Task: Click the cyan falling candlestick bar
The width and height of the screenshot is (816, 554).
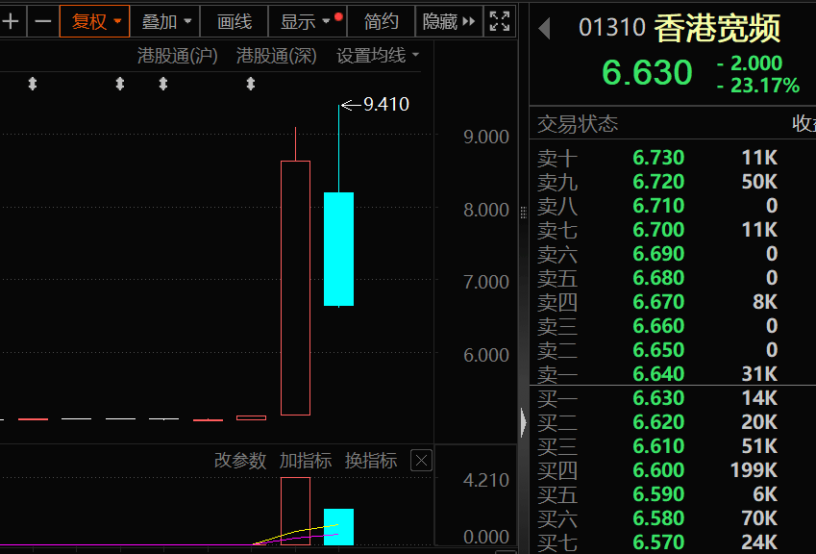Action: click(338, 248)
